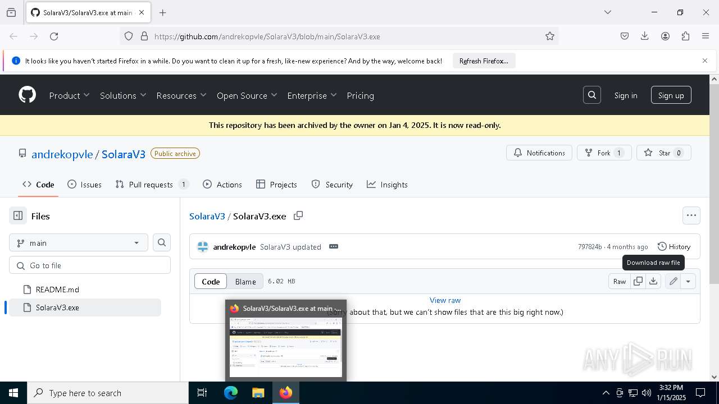Open Firefox application menu hamburger
Viewport: 719px width, 404px height.
point(706,36)
